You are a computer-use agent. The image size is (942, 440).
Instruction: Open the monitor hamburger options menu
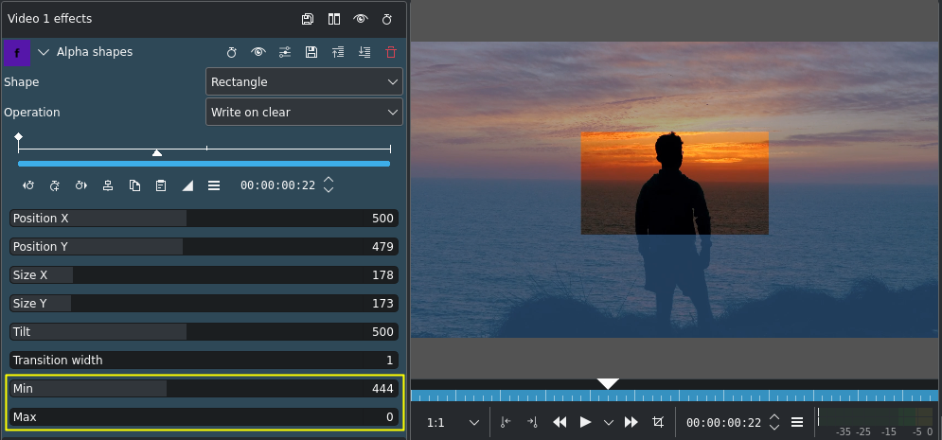click(797, 423)
